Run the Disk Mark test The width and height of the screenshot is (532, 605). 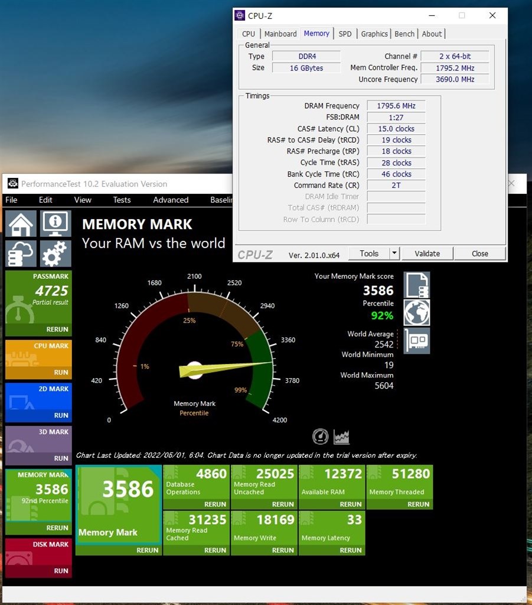pos(61,571)
